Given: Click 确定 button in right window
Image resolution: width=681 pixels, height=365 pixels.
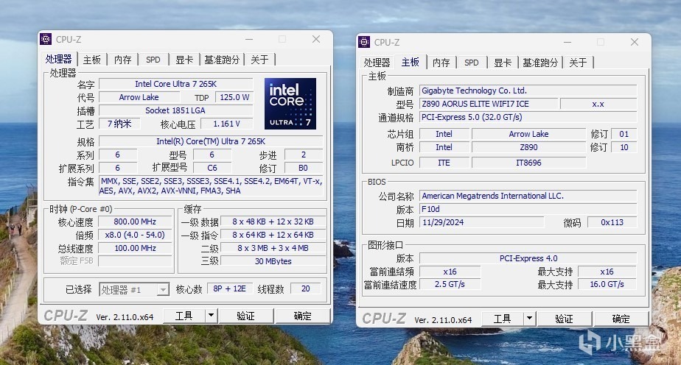Looking at the screenshot, I should [x=621, y=319].
